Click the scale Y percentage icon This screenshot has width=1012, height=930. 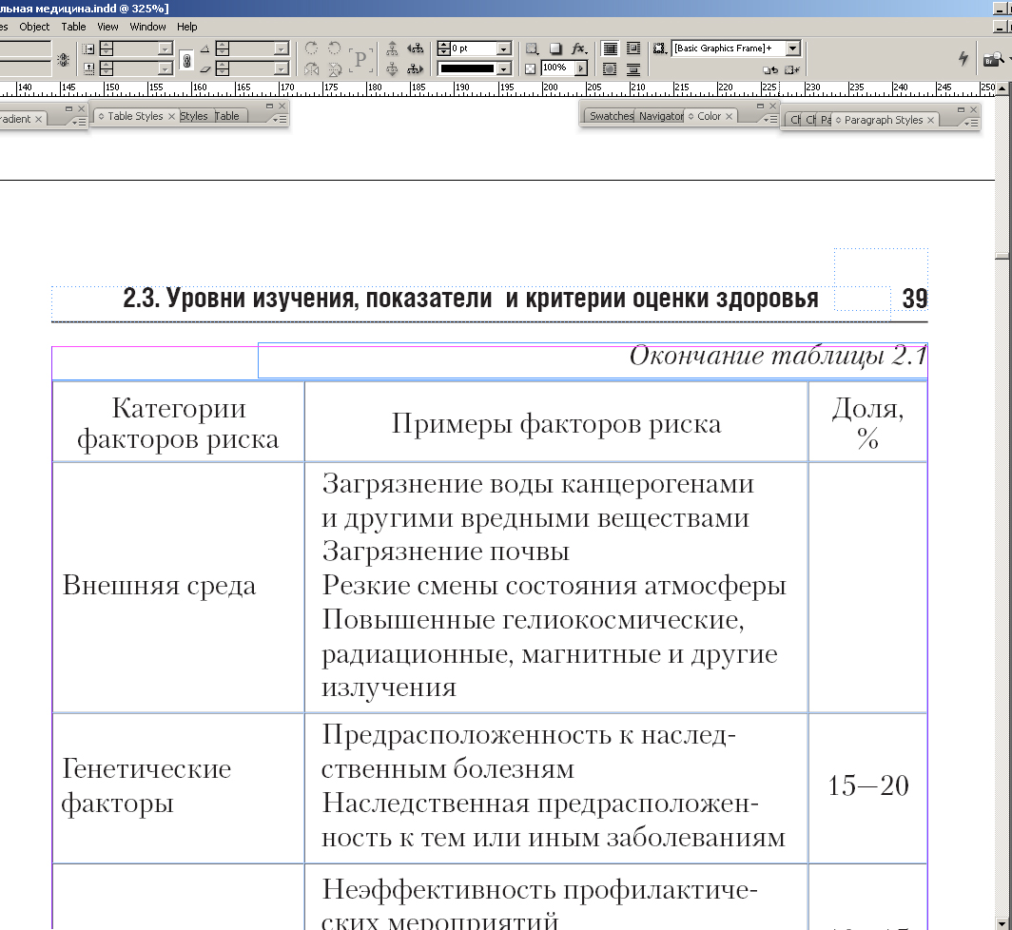[89, 69]
